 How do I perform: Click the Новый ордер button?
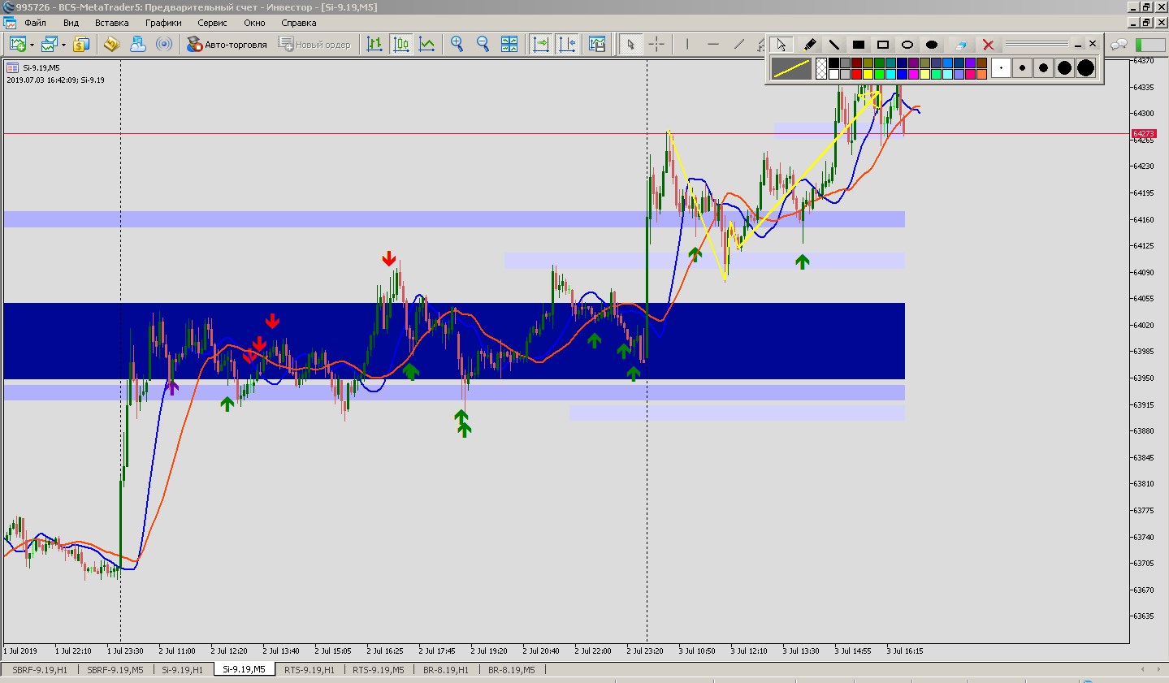(315, 45)
